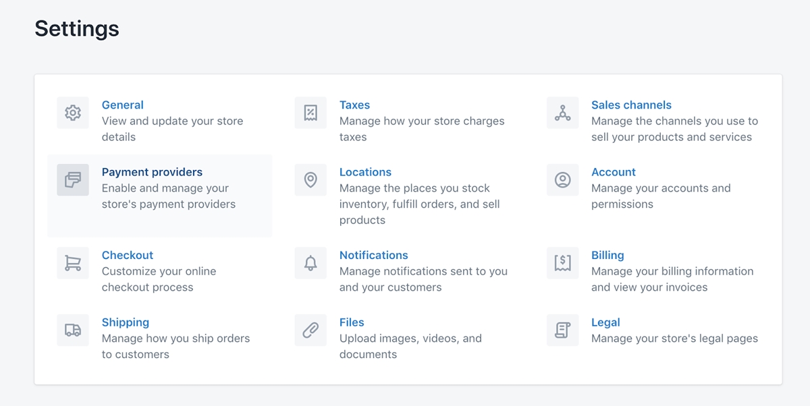Image resolution: width=810 pixels, height=406 pixels.
Task: Click the Billing dollar invoice icon
Action: [562, 263]
